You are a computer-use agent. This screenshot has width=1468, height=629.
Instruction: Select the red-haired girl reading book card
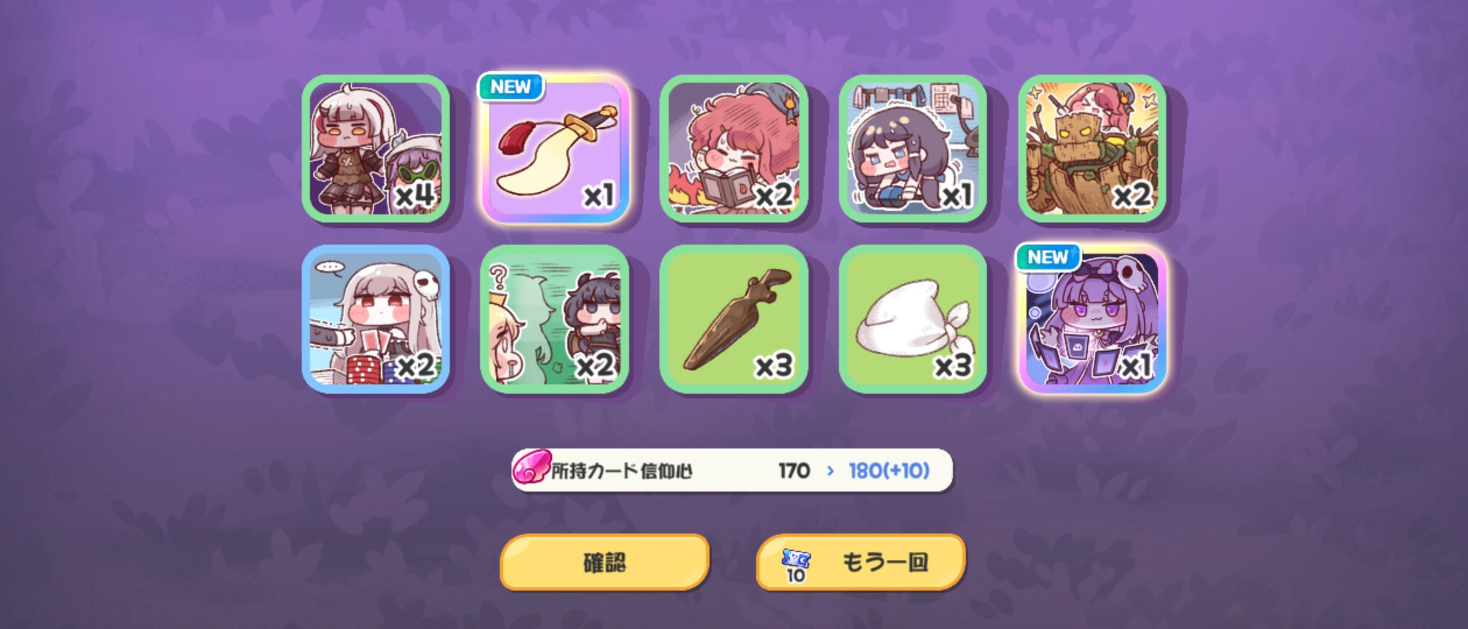tap(734, 149)
